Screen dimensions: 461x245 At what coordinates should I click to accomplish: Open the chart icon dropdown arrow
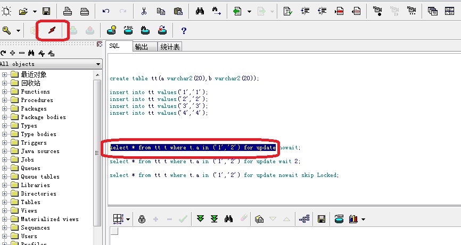(363, 219)
